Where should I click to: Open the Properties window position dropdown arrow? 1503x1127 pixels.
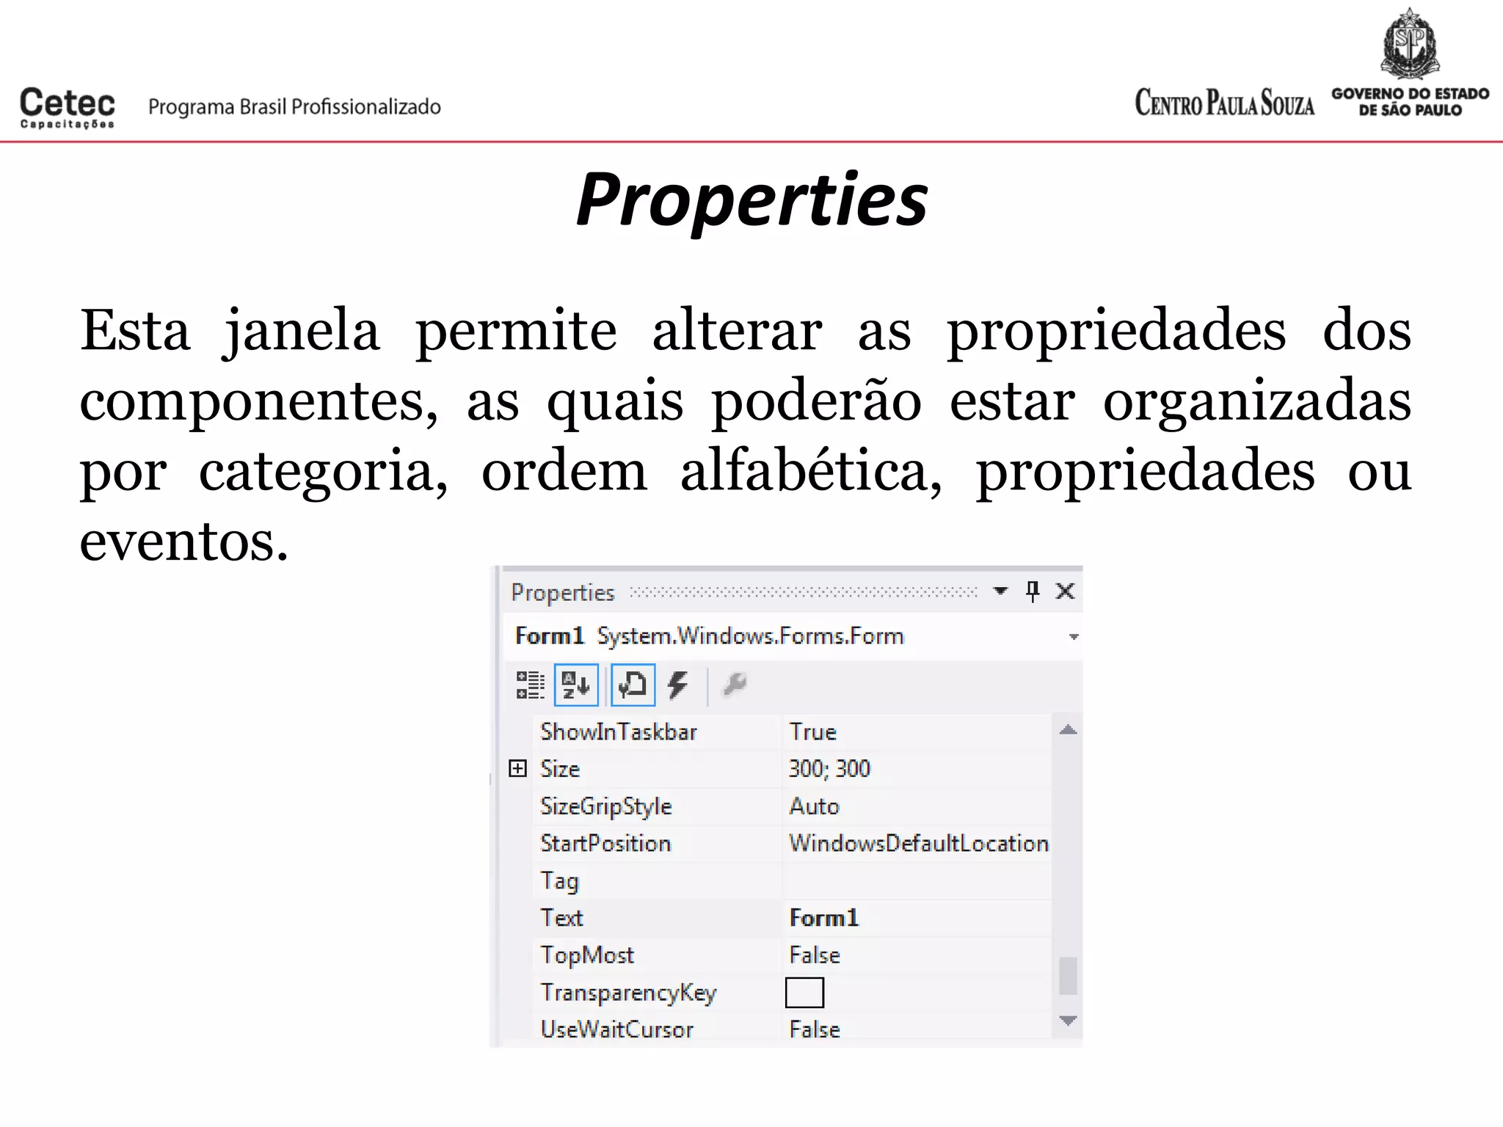pyautogui.click(x=1000, y=591)
